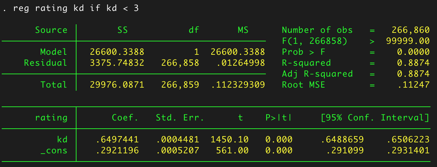The width and height of the screenshot is (437, 167).
Task: Click Total df value 266,859
Action: click(180, 85)
